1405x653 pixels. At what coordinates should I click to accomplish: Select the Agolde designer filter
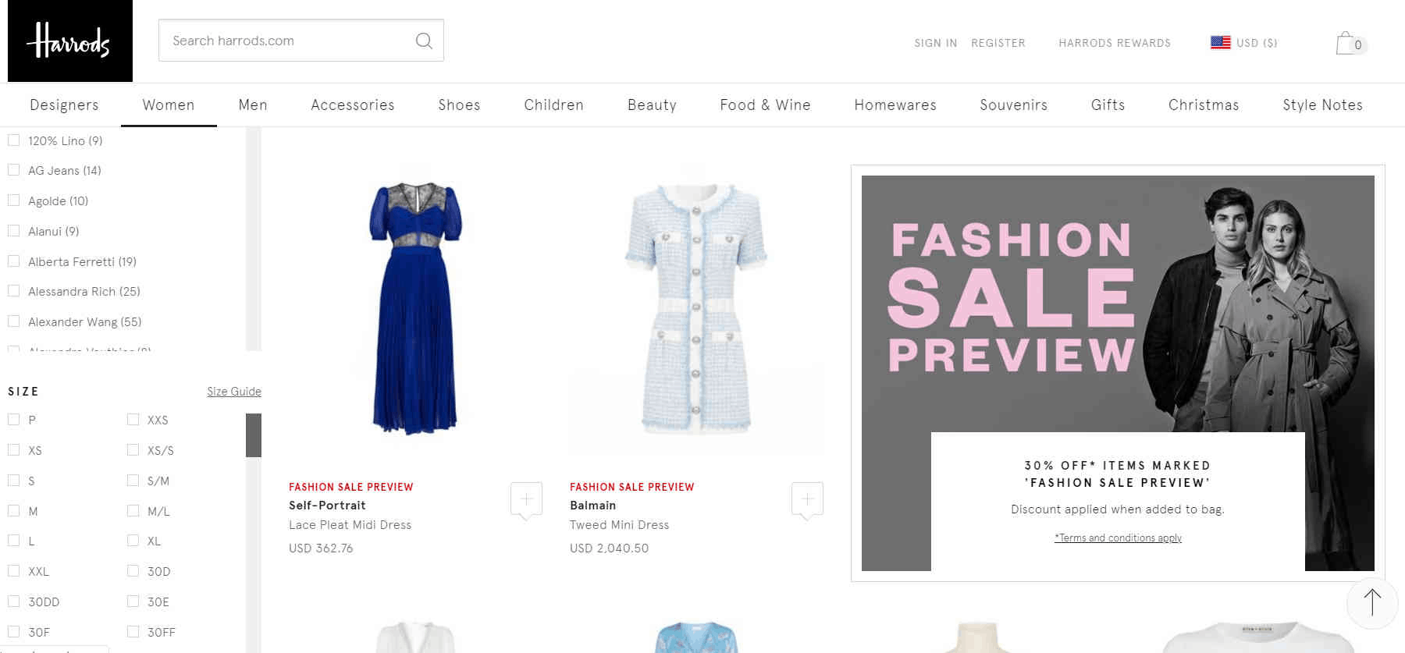click(x=13, y=201)
